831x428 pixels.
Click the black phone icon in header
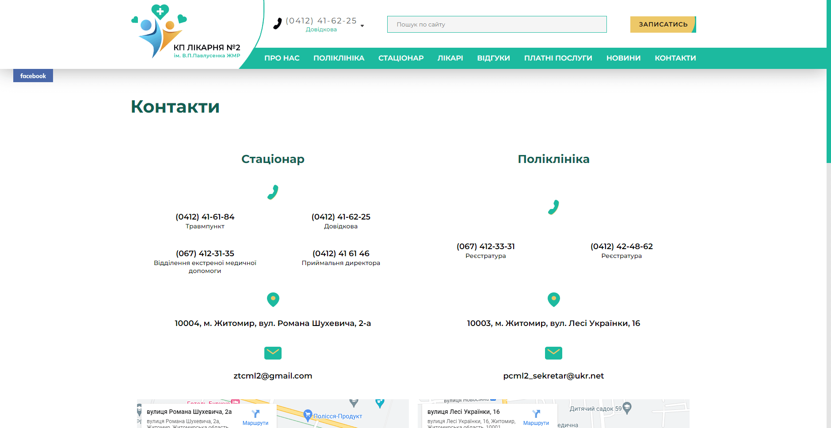[277, 23]
